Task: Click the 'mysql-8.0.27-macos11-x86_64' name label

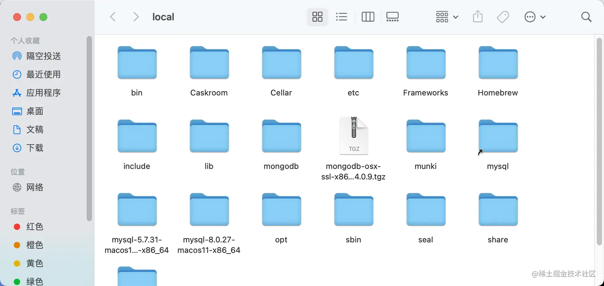Action: point(209,245)
